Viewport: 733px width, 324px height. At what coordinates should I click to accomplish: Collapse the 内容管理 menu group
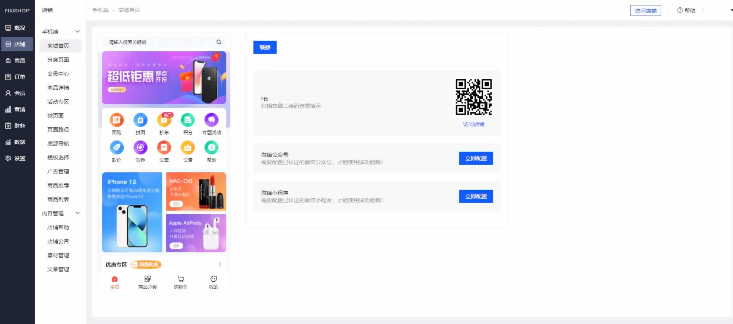tap(78, 213)
